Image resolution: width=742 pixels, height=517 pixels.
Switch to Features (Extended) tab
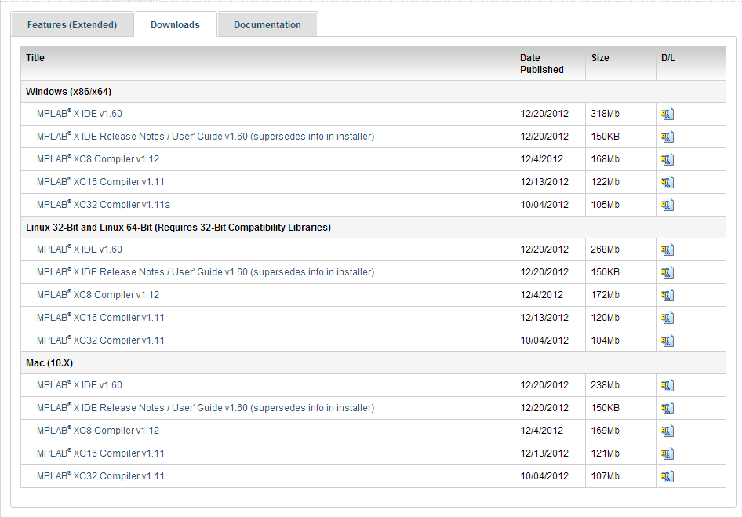71,25
